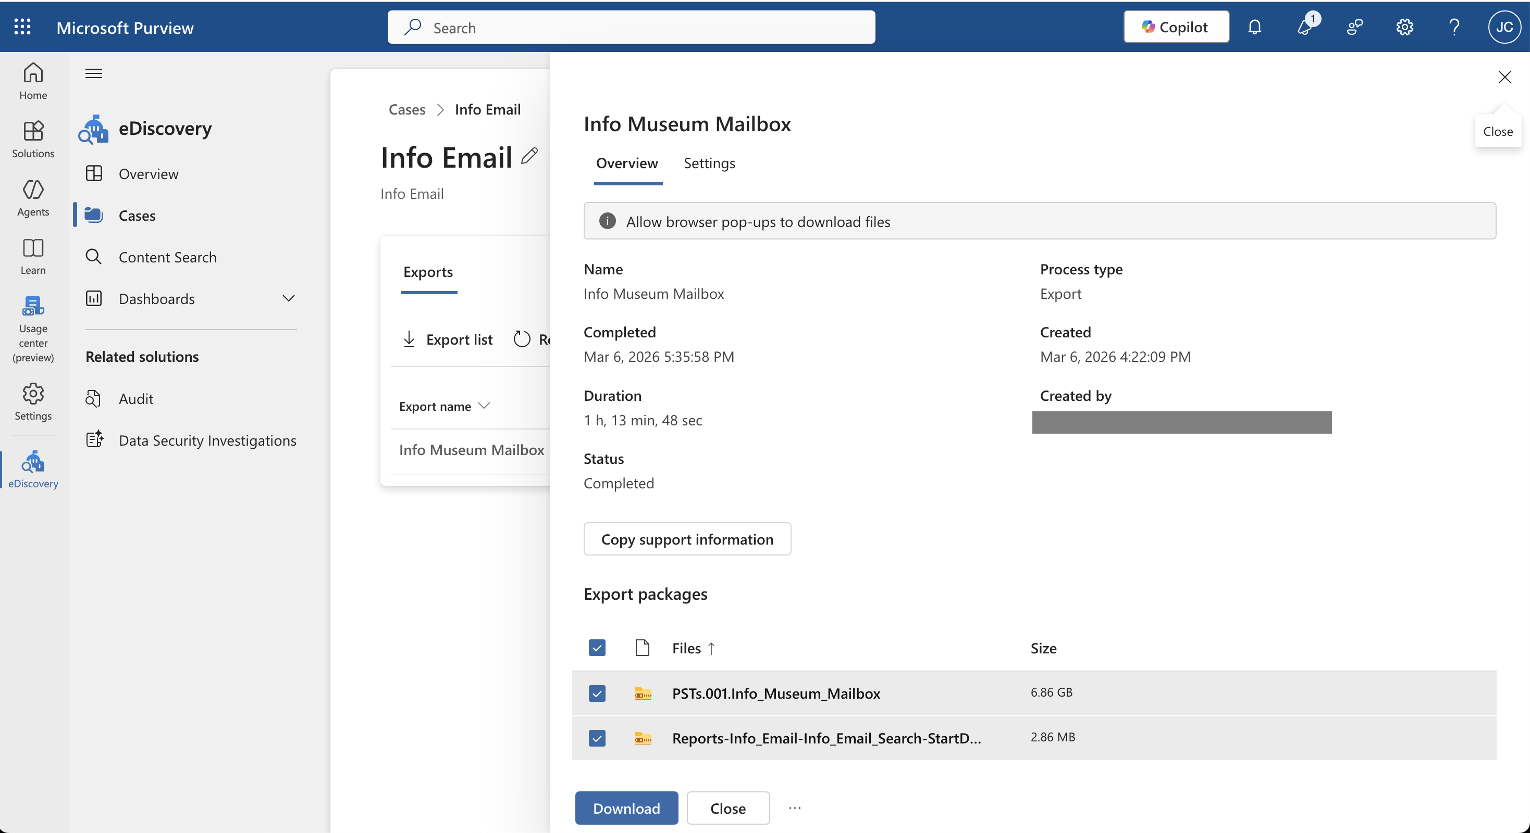Open the Agents sidebar icon

(x=33, y=197)
